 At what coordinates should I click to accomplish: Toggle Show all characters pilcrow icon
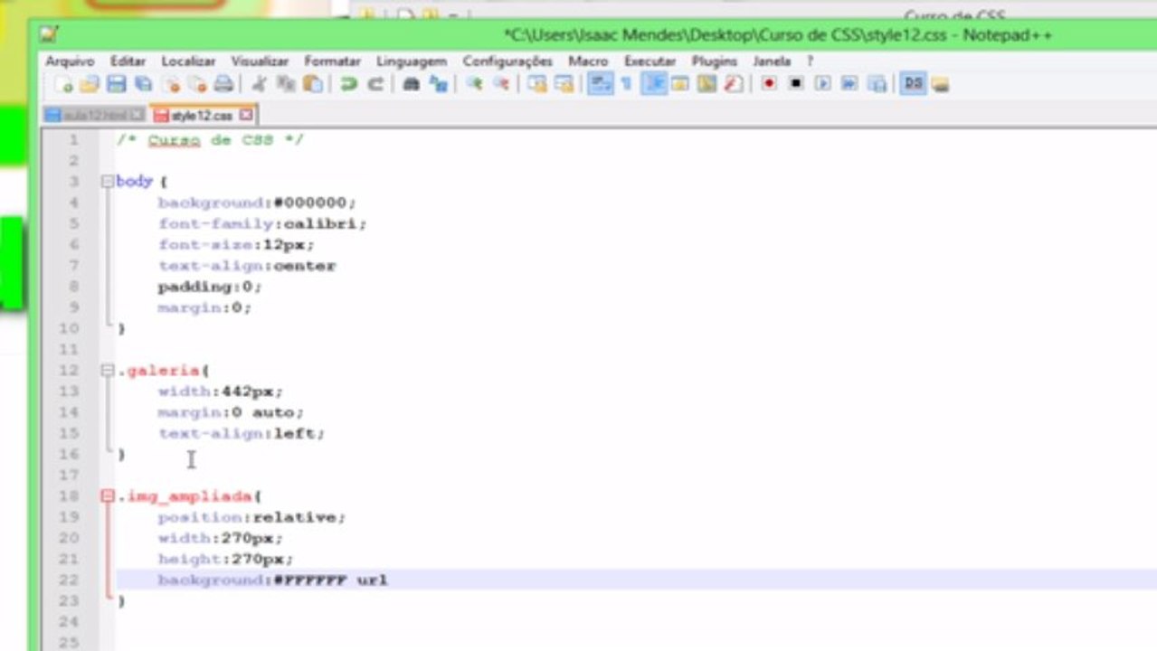pos(625,84)
